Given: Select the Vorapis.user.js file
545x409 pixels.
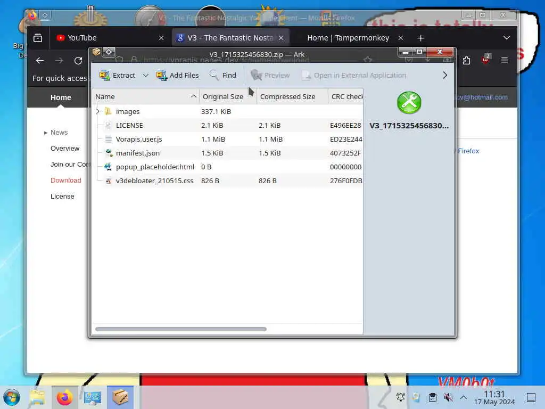Looking at the screenshot, I should point(228,139).
